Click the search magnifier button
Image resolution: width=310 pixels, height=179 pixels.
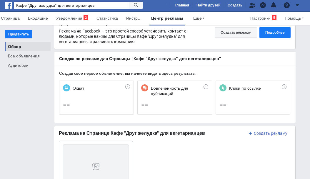(x=136, y=5)
